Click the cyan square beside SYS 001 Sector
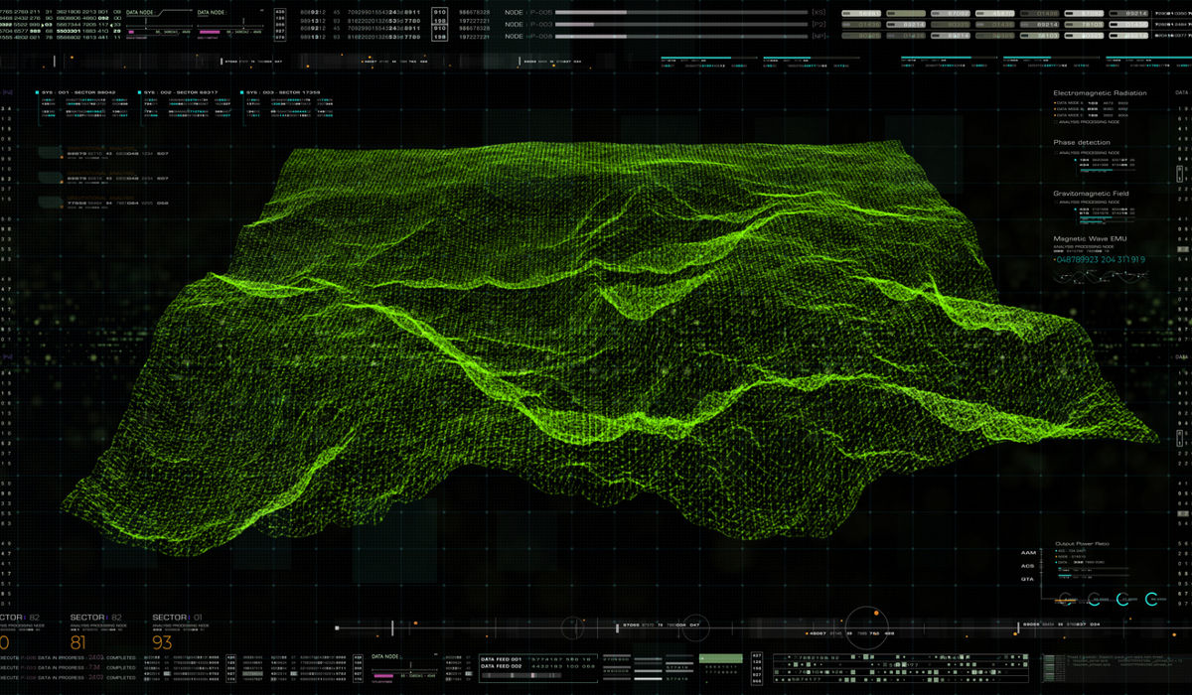The image size is (1192, 695). coord(38,92)
